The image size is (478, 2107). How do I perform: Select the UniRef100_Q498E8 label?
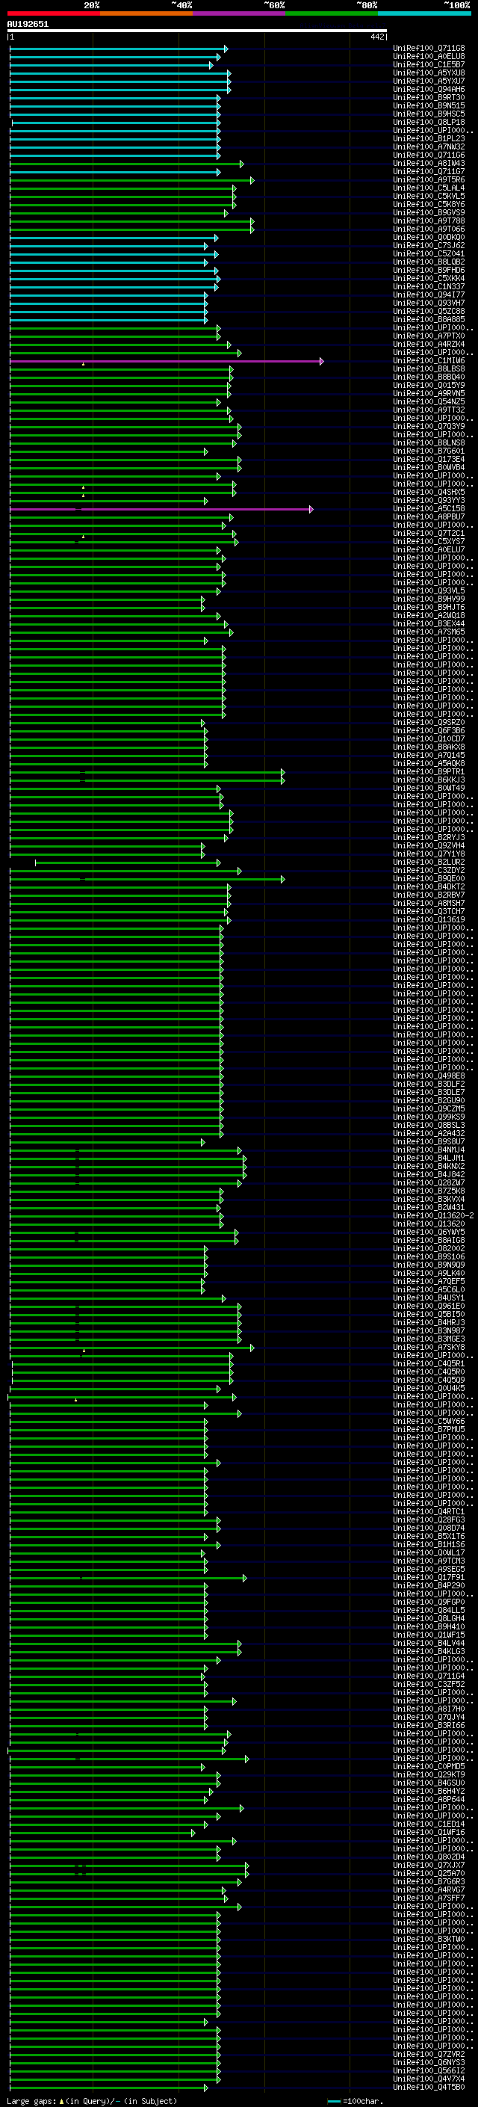[429, 1076]
